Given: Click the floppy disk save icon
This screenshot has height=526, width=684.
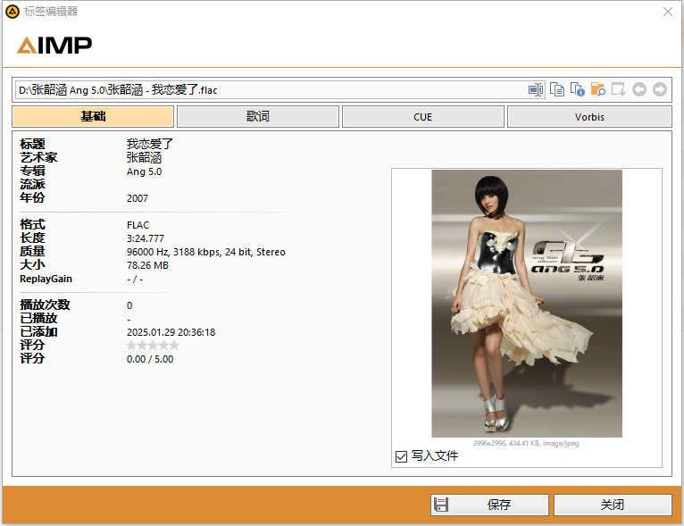Looking at the screenshot, I should coord(440,505).
